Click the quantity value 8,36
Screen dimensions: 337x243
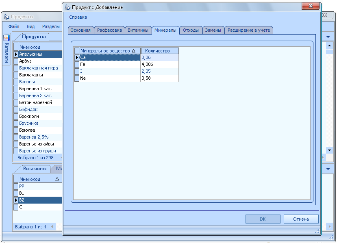click(x=159, y=57)
